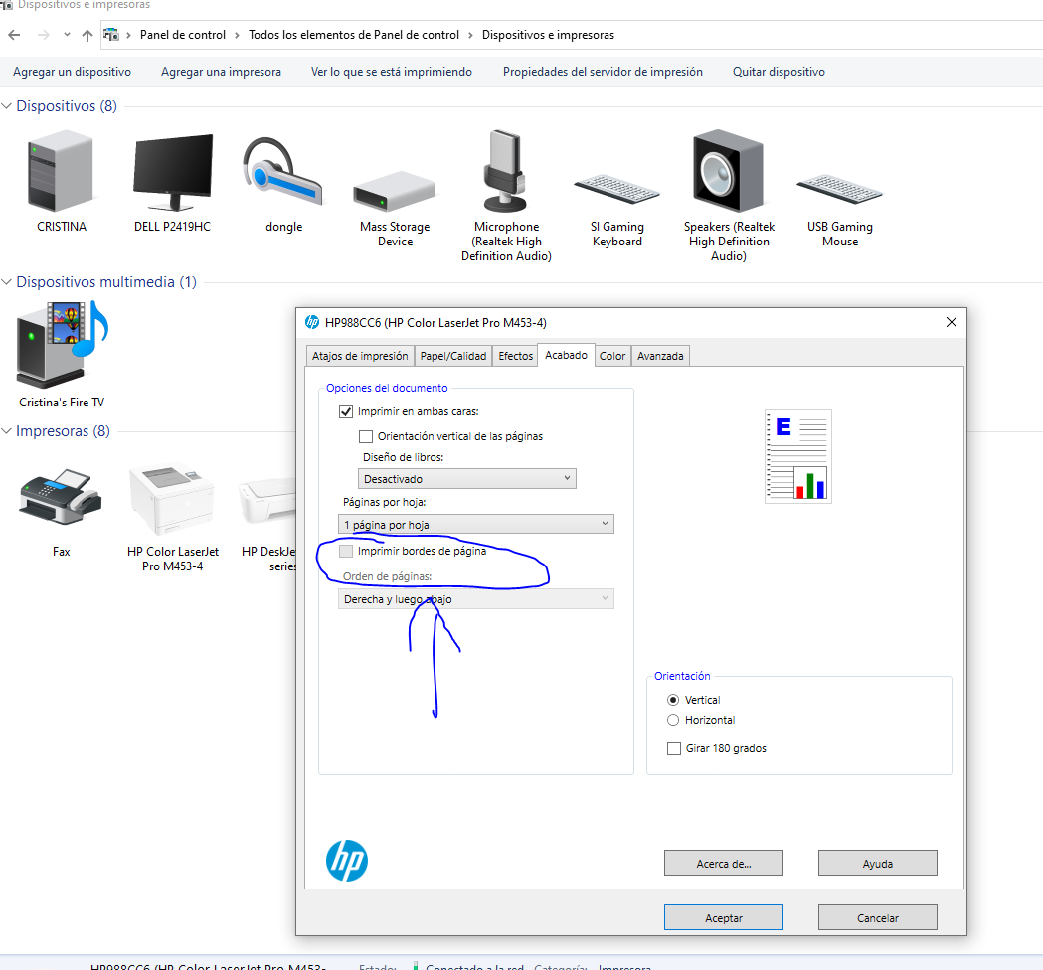
Task: Select the dongle Bluetooth headset icon
Action: pos(283,172)
